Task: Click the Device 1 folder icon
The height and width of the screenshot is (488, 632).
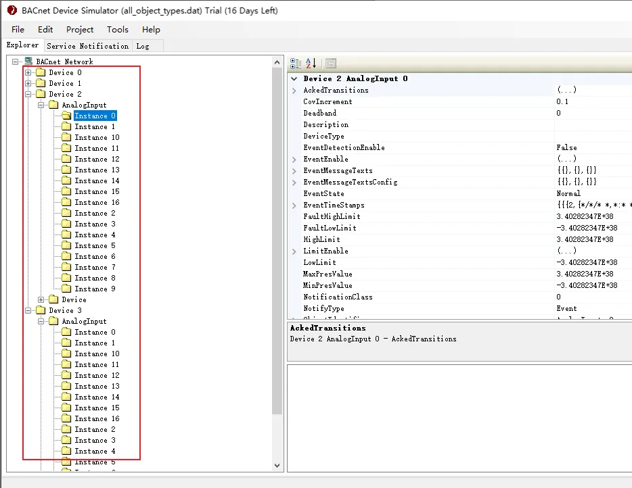Action: coord(41,83)
